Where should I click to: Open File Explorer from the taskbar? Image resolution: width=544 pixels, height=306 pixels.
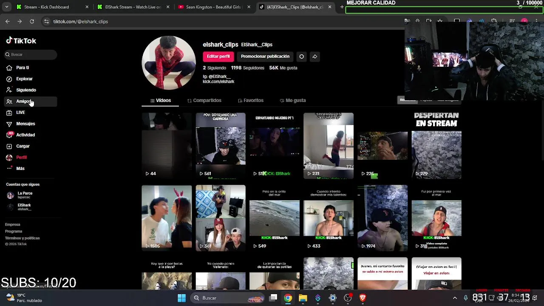tap(303, 298)
